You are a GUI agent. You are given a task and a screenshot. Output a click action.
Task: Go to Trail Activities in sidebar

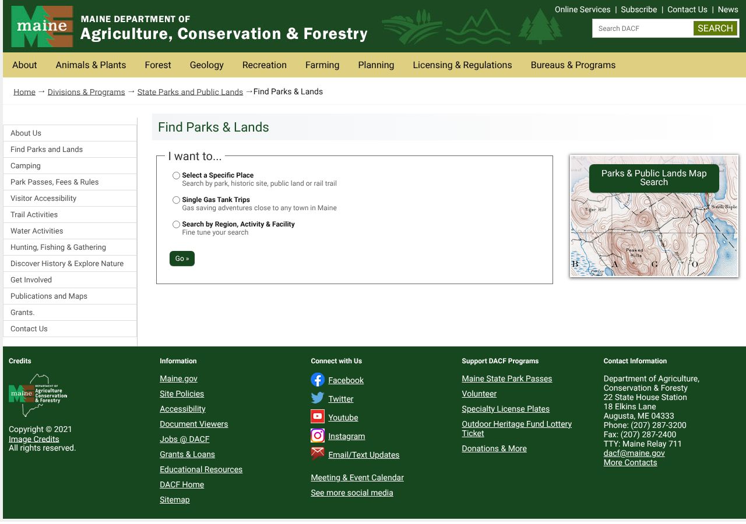tap(70, 215)
